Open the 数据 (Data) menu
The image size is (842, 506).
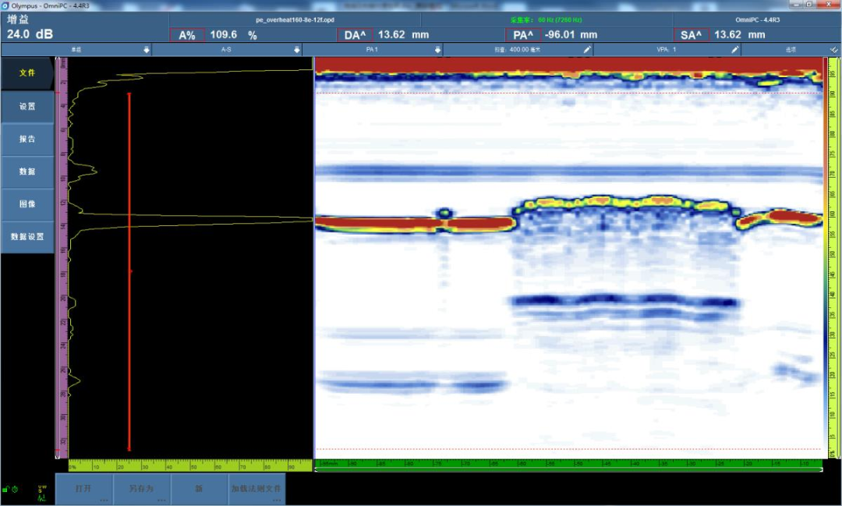27,172
